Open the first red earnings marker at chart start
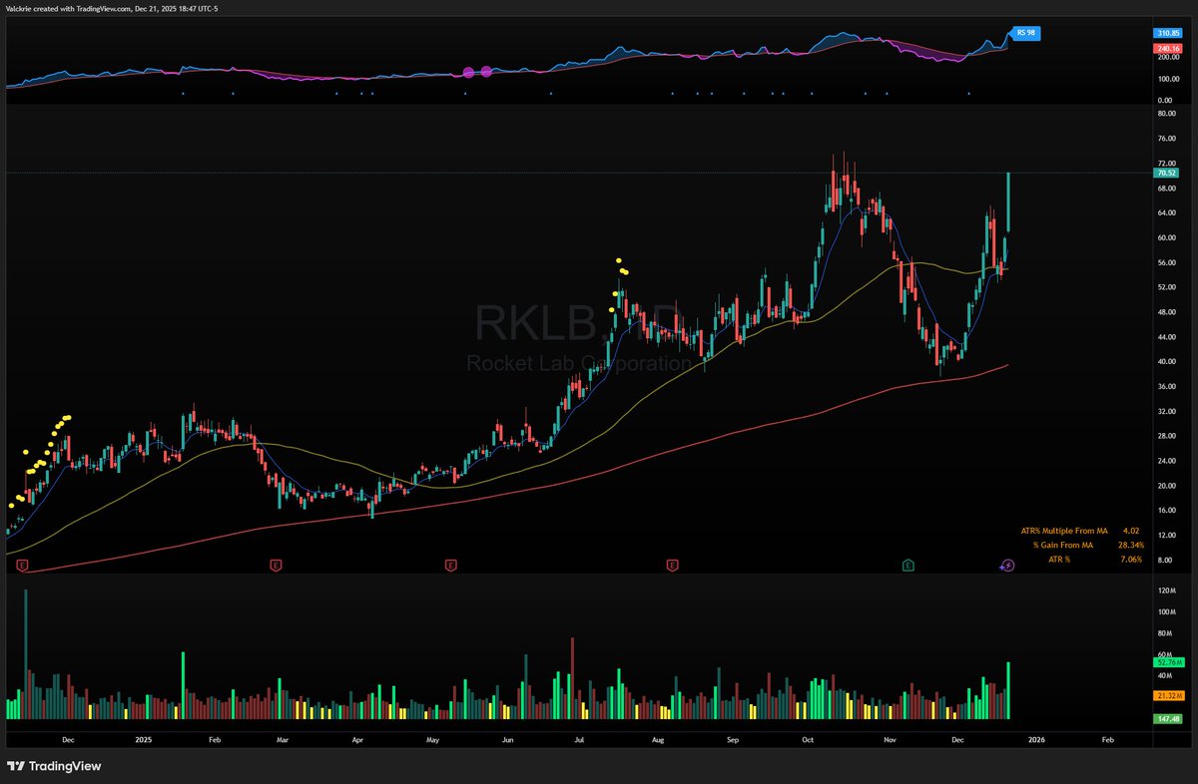The image size is (1198, 784). click(x=23, y=566)
